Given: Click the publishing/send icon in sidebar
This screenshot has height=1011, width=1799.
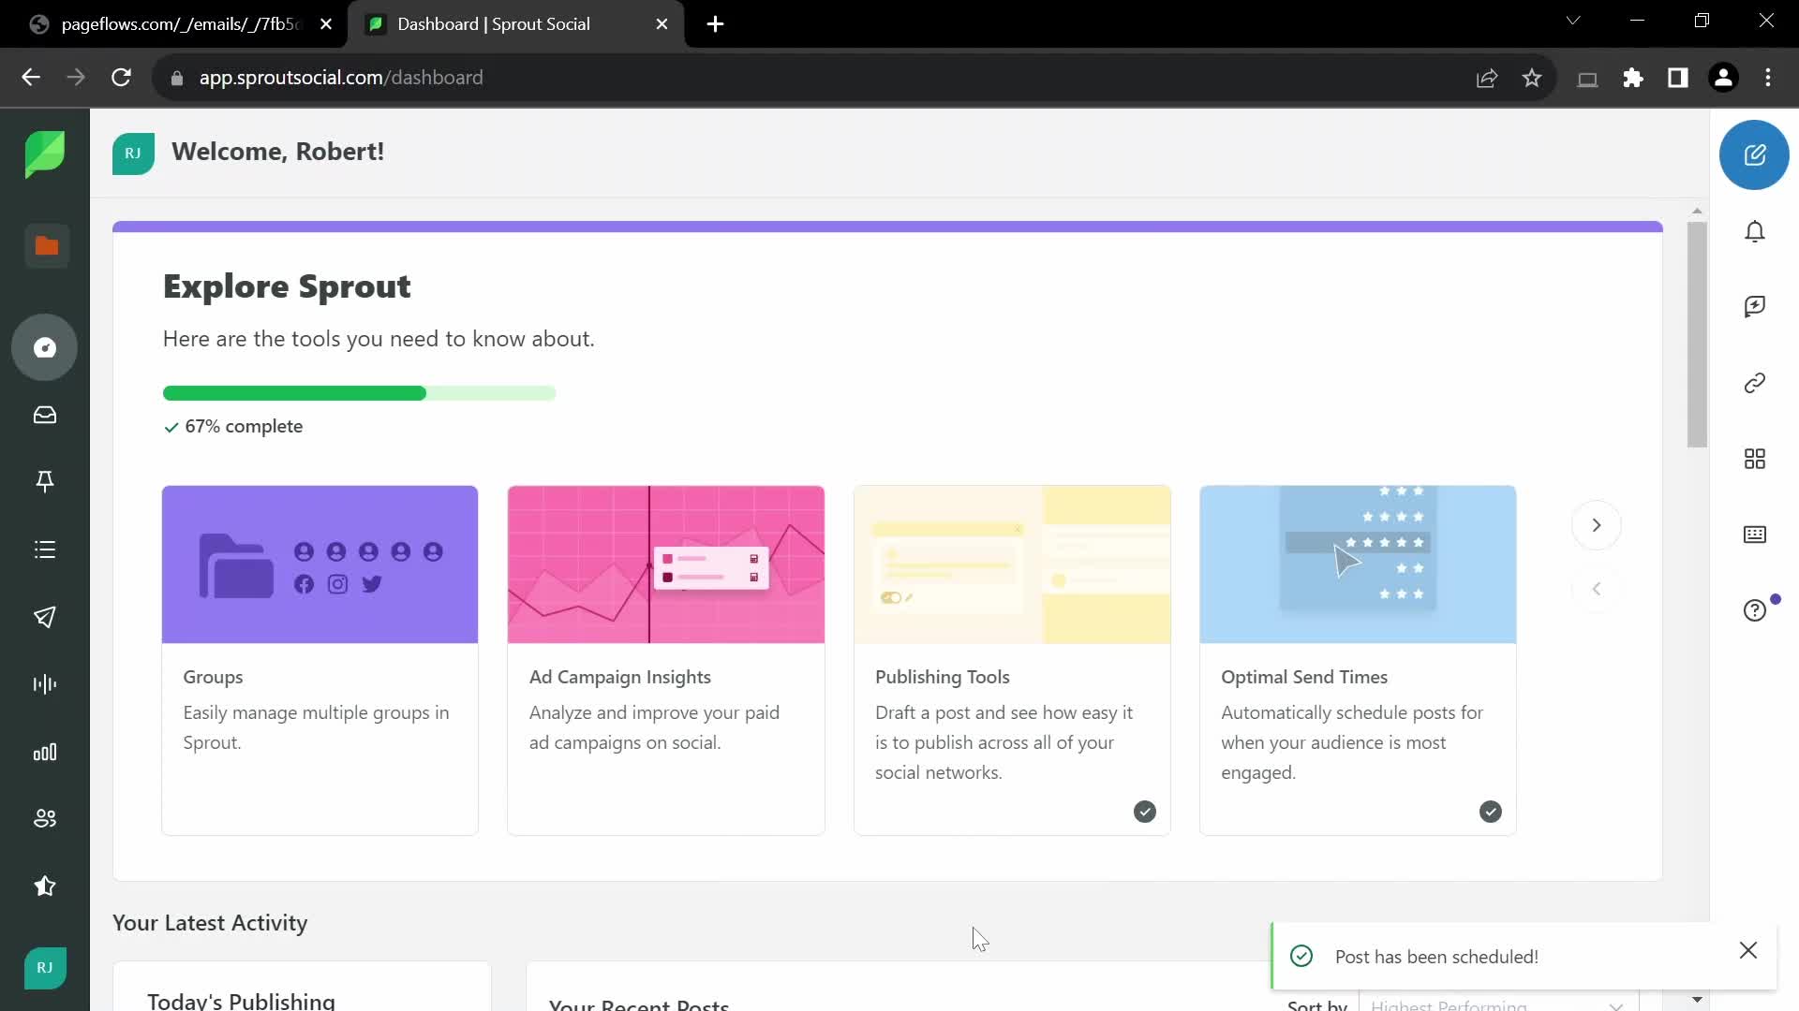Looking at the screenshot, I should coord(44,616).
